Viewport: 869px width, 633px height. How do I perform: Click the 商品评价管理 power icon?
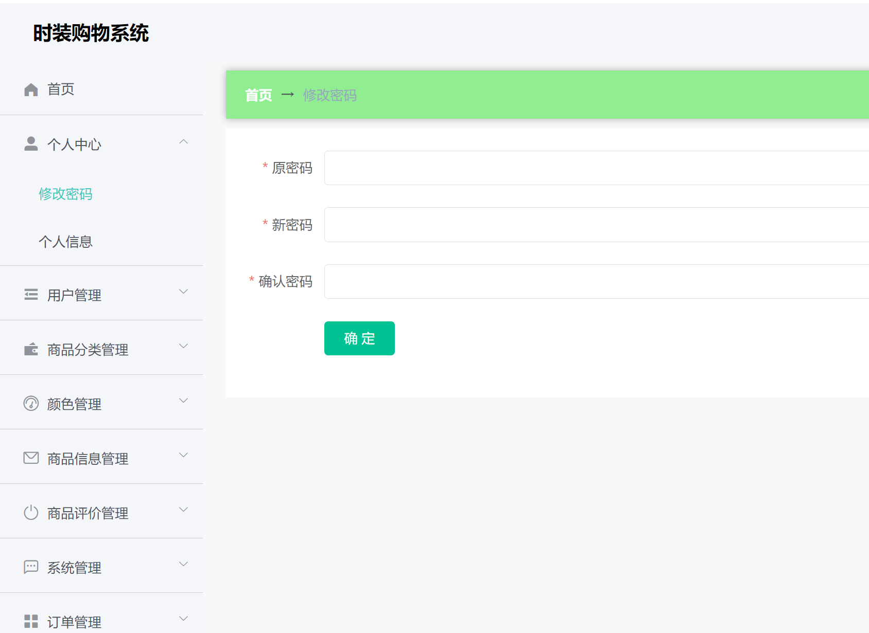coord(31,512)
